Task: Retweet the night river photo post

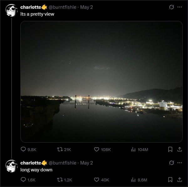Action: (64, 149)
